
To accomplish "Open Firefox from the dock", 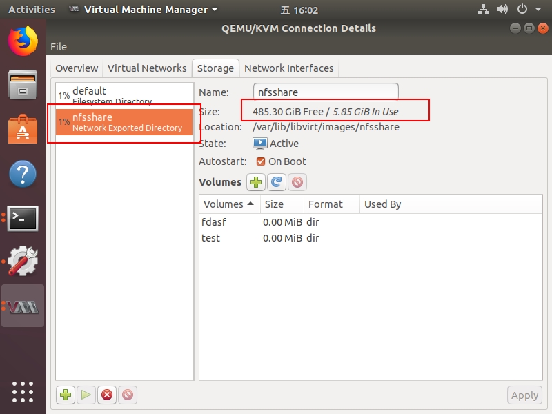I will coord(23,41).
